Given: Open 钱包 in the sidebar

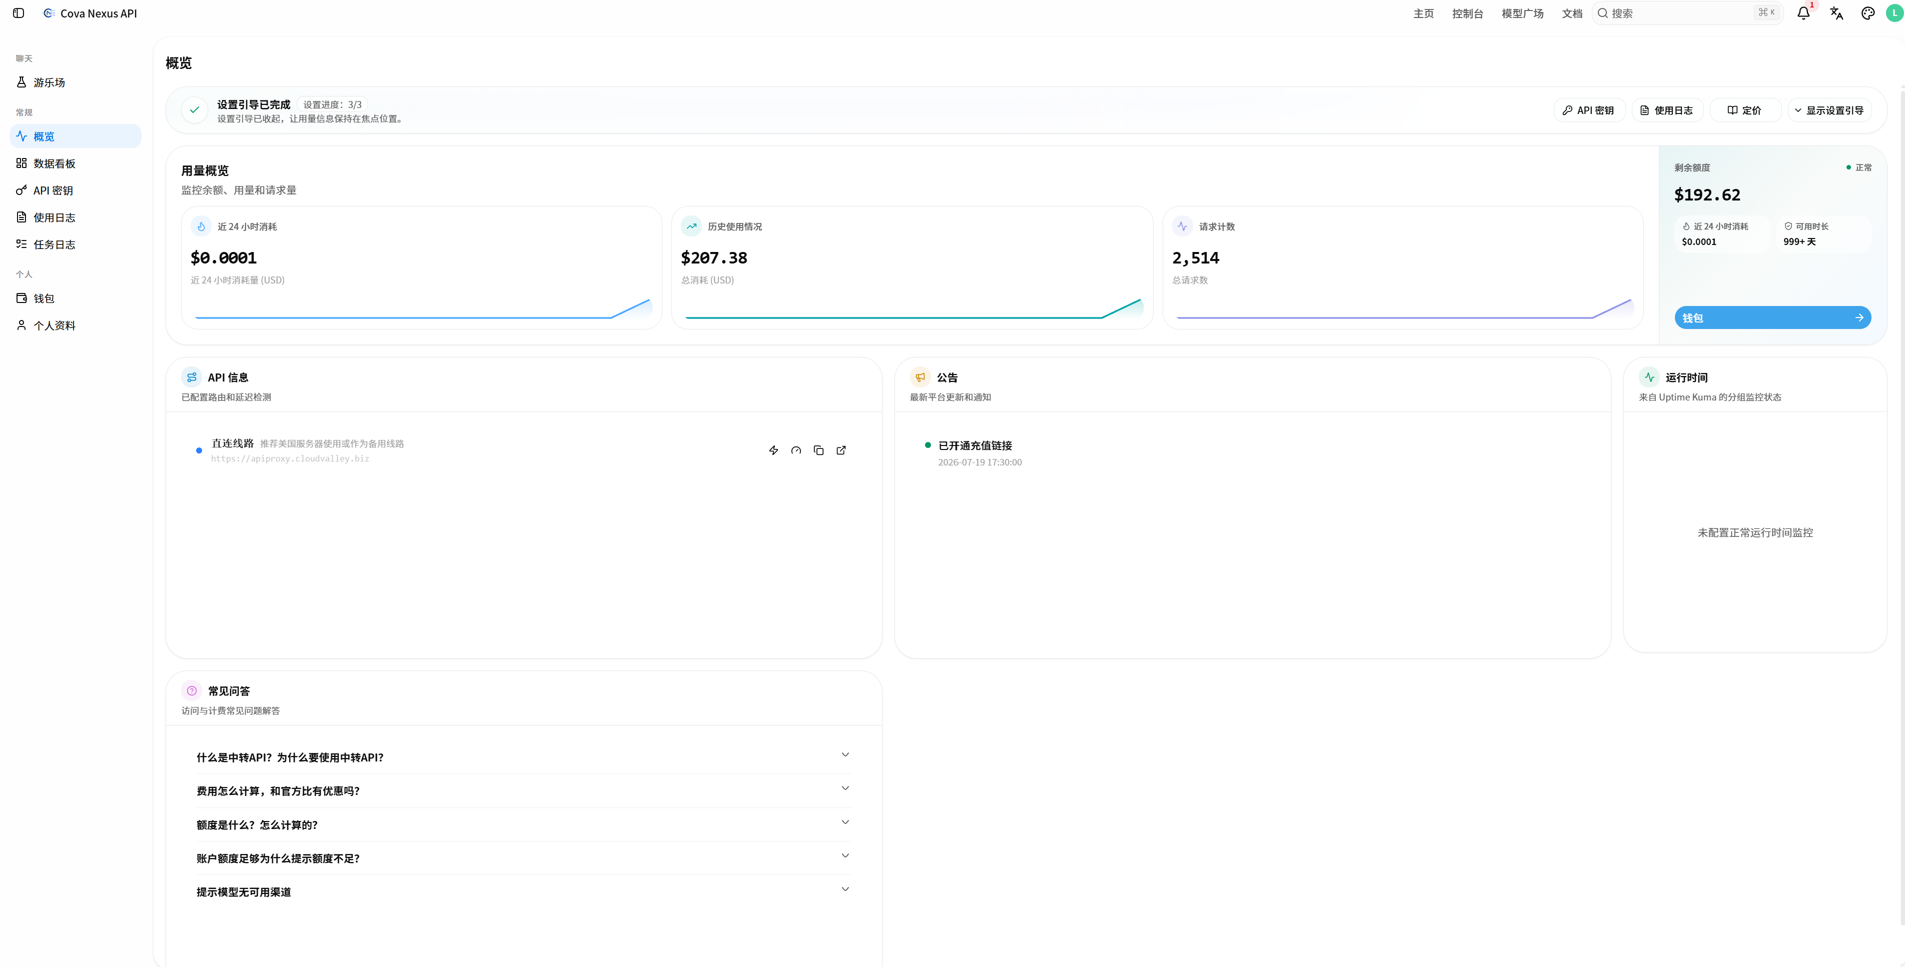Looking at the screenshot, I should coord(76,298).
